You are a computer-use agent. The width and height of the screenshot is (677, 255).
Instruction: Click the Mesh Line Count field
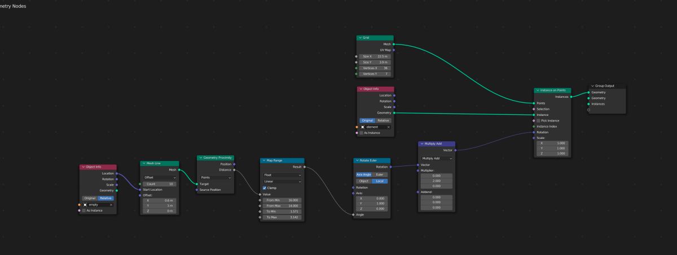click(159, 184)
